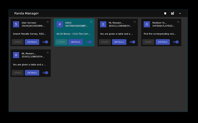This screenshot has height=123, width=198.
Task: Click 'Search Results Survey, REQ...' description
Action: coord(29,34)
